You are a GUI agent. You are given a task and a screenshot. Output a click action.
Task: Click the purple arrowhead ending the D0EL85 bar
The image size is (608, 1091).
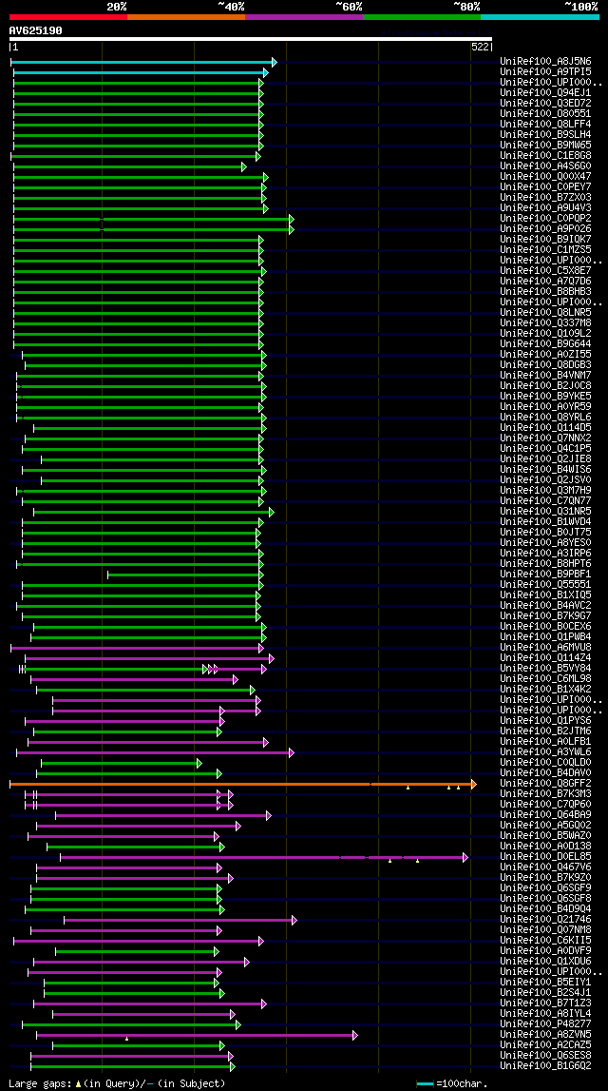[465, 857]
